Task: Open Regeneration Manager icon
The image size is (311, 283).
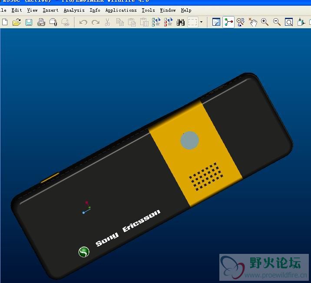Action: click(169, 22)
